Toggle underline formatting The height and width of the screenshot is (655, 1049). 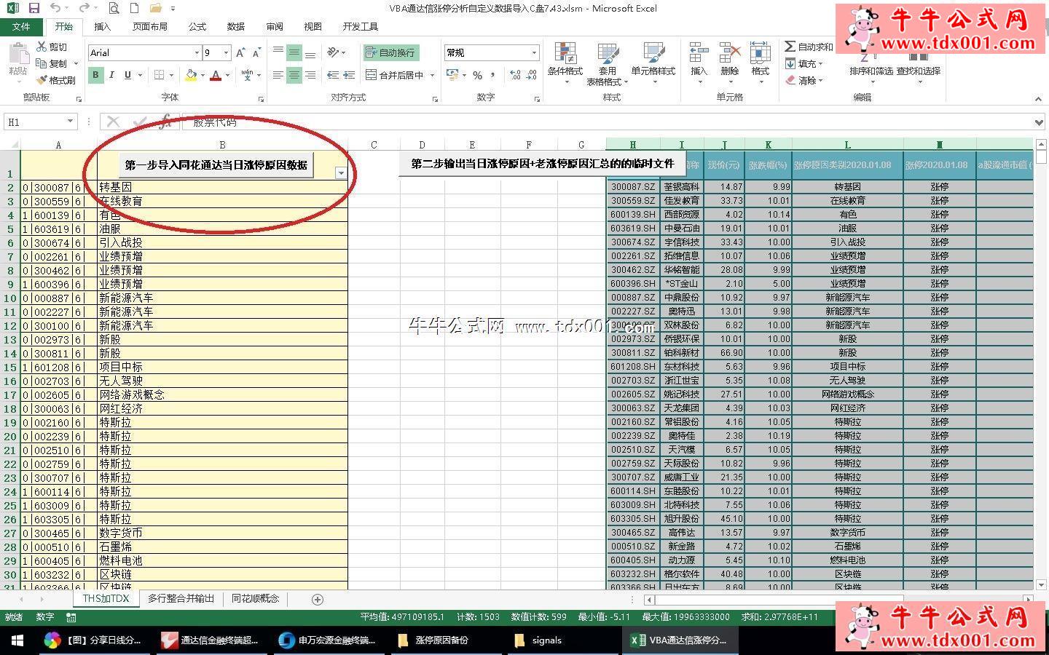click(x=127, y=75)
